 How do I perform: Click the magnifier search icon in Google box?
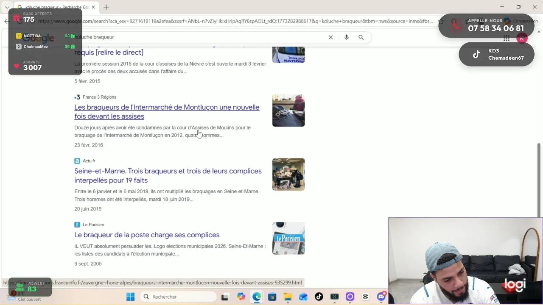click(x=361, y=37)
